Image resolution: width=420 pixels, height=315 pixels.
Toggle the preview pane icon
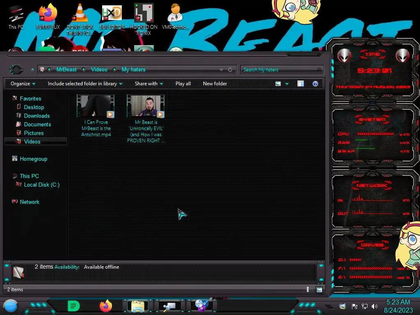[301, 84]
